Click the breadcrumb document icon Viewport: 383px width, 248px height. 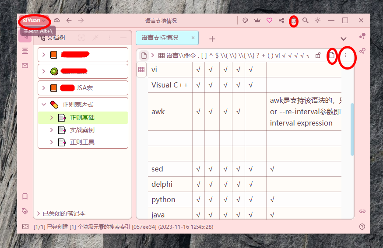tap(144, 56)
